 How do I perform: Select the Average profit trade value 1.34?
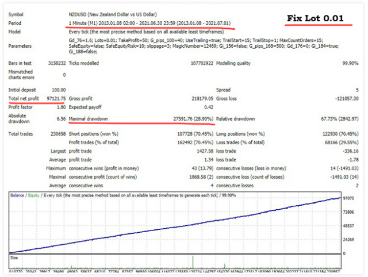pos(209,160)
